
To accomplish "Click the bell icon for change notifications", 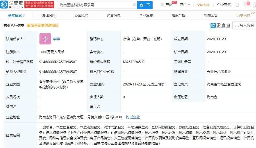I will 28,25.
